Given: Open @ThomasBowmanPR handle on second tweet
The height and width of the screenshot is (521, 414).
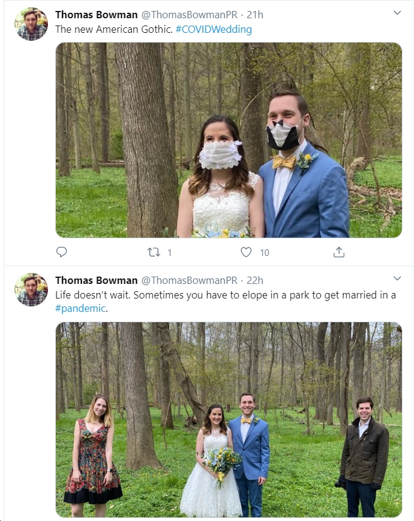Looking at the screenshot, I should pos(189,280).
